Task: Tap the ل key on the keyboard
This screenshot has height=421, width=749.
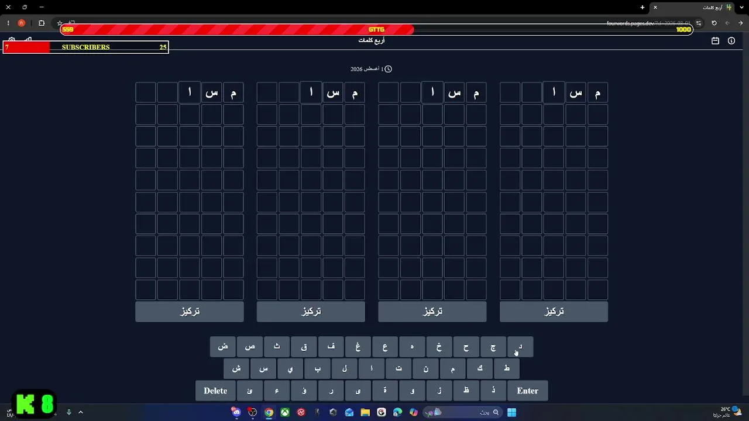Action: (x=344, y=368)
